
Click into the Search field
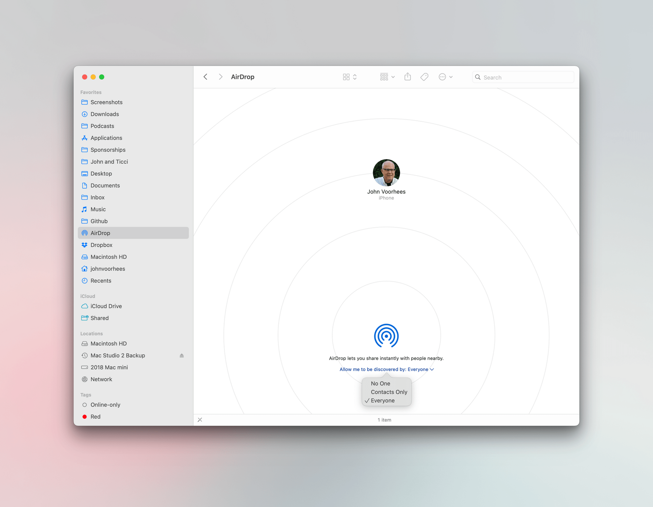[523, 77]
